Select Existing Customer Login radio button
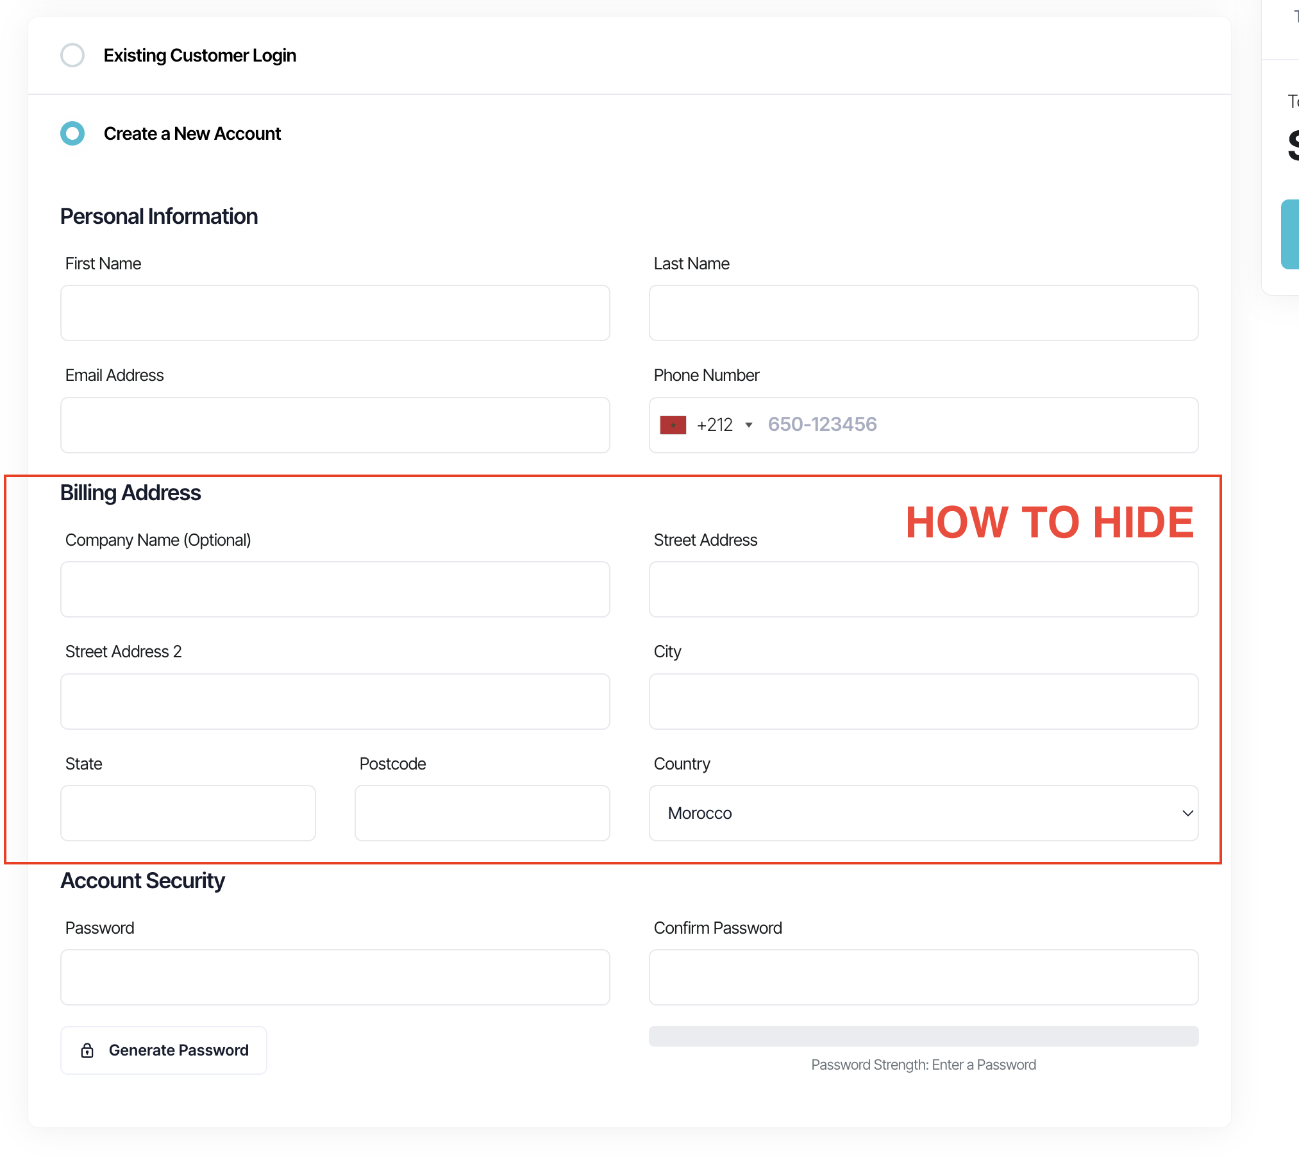1299x1162 pixels. point(72,55)
